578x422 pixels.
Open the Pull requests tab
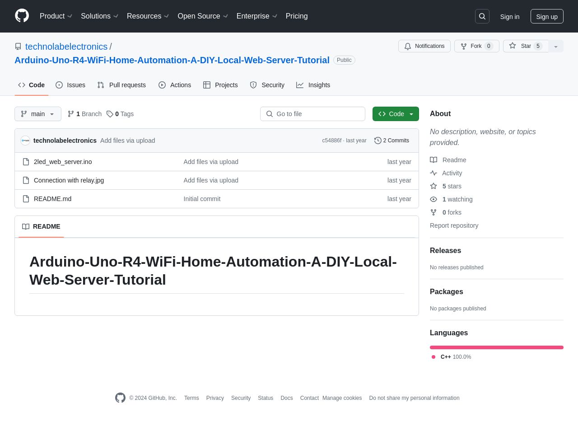click(121, 85)
